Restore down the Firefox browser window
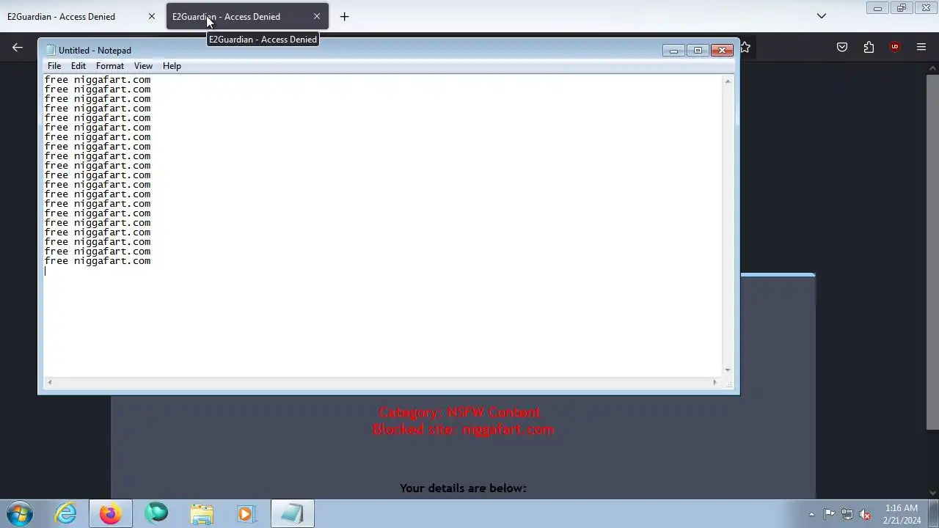This screenshot has width=939, height=528. tap(902, 8)
